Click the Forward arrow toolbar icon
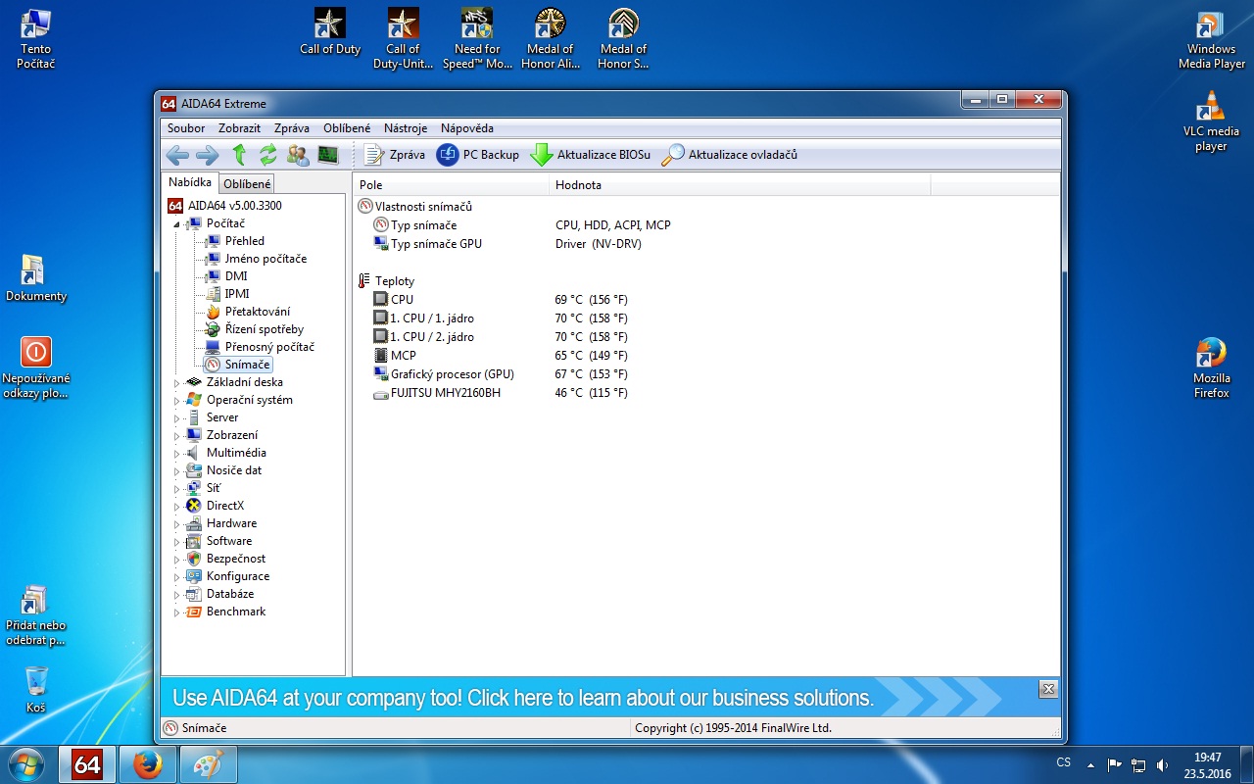The width and height of the screenshot is (1254, 784). (207, 155)
